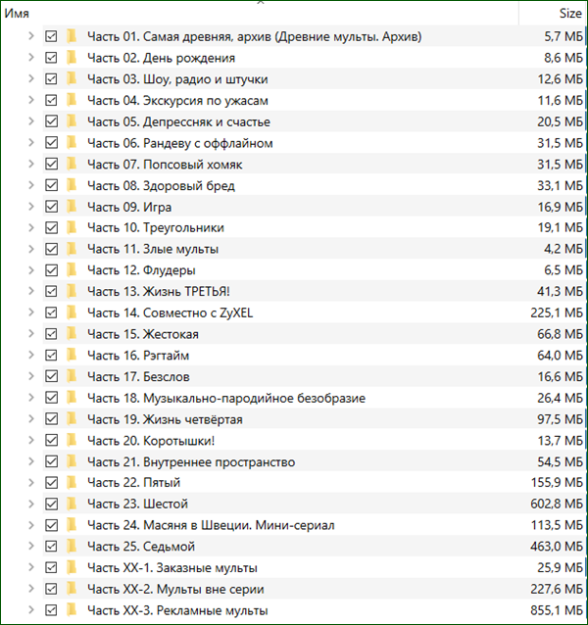Expand Часть 07. Попсовый хомяк folder
The width and height of the screenshot is (588, 625).
pyautogui.click(x=31, y=164)
